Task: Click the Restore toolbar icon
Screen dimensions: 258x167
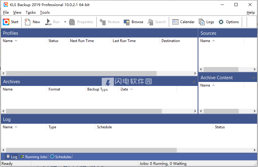Action: (x=110, y=22)
